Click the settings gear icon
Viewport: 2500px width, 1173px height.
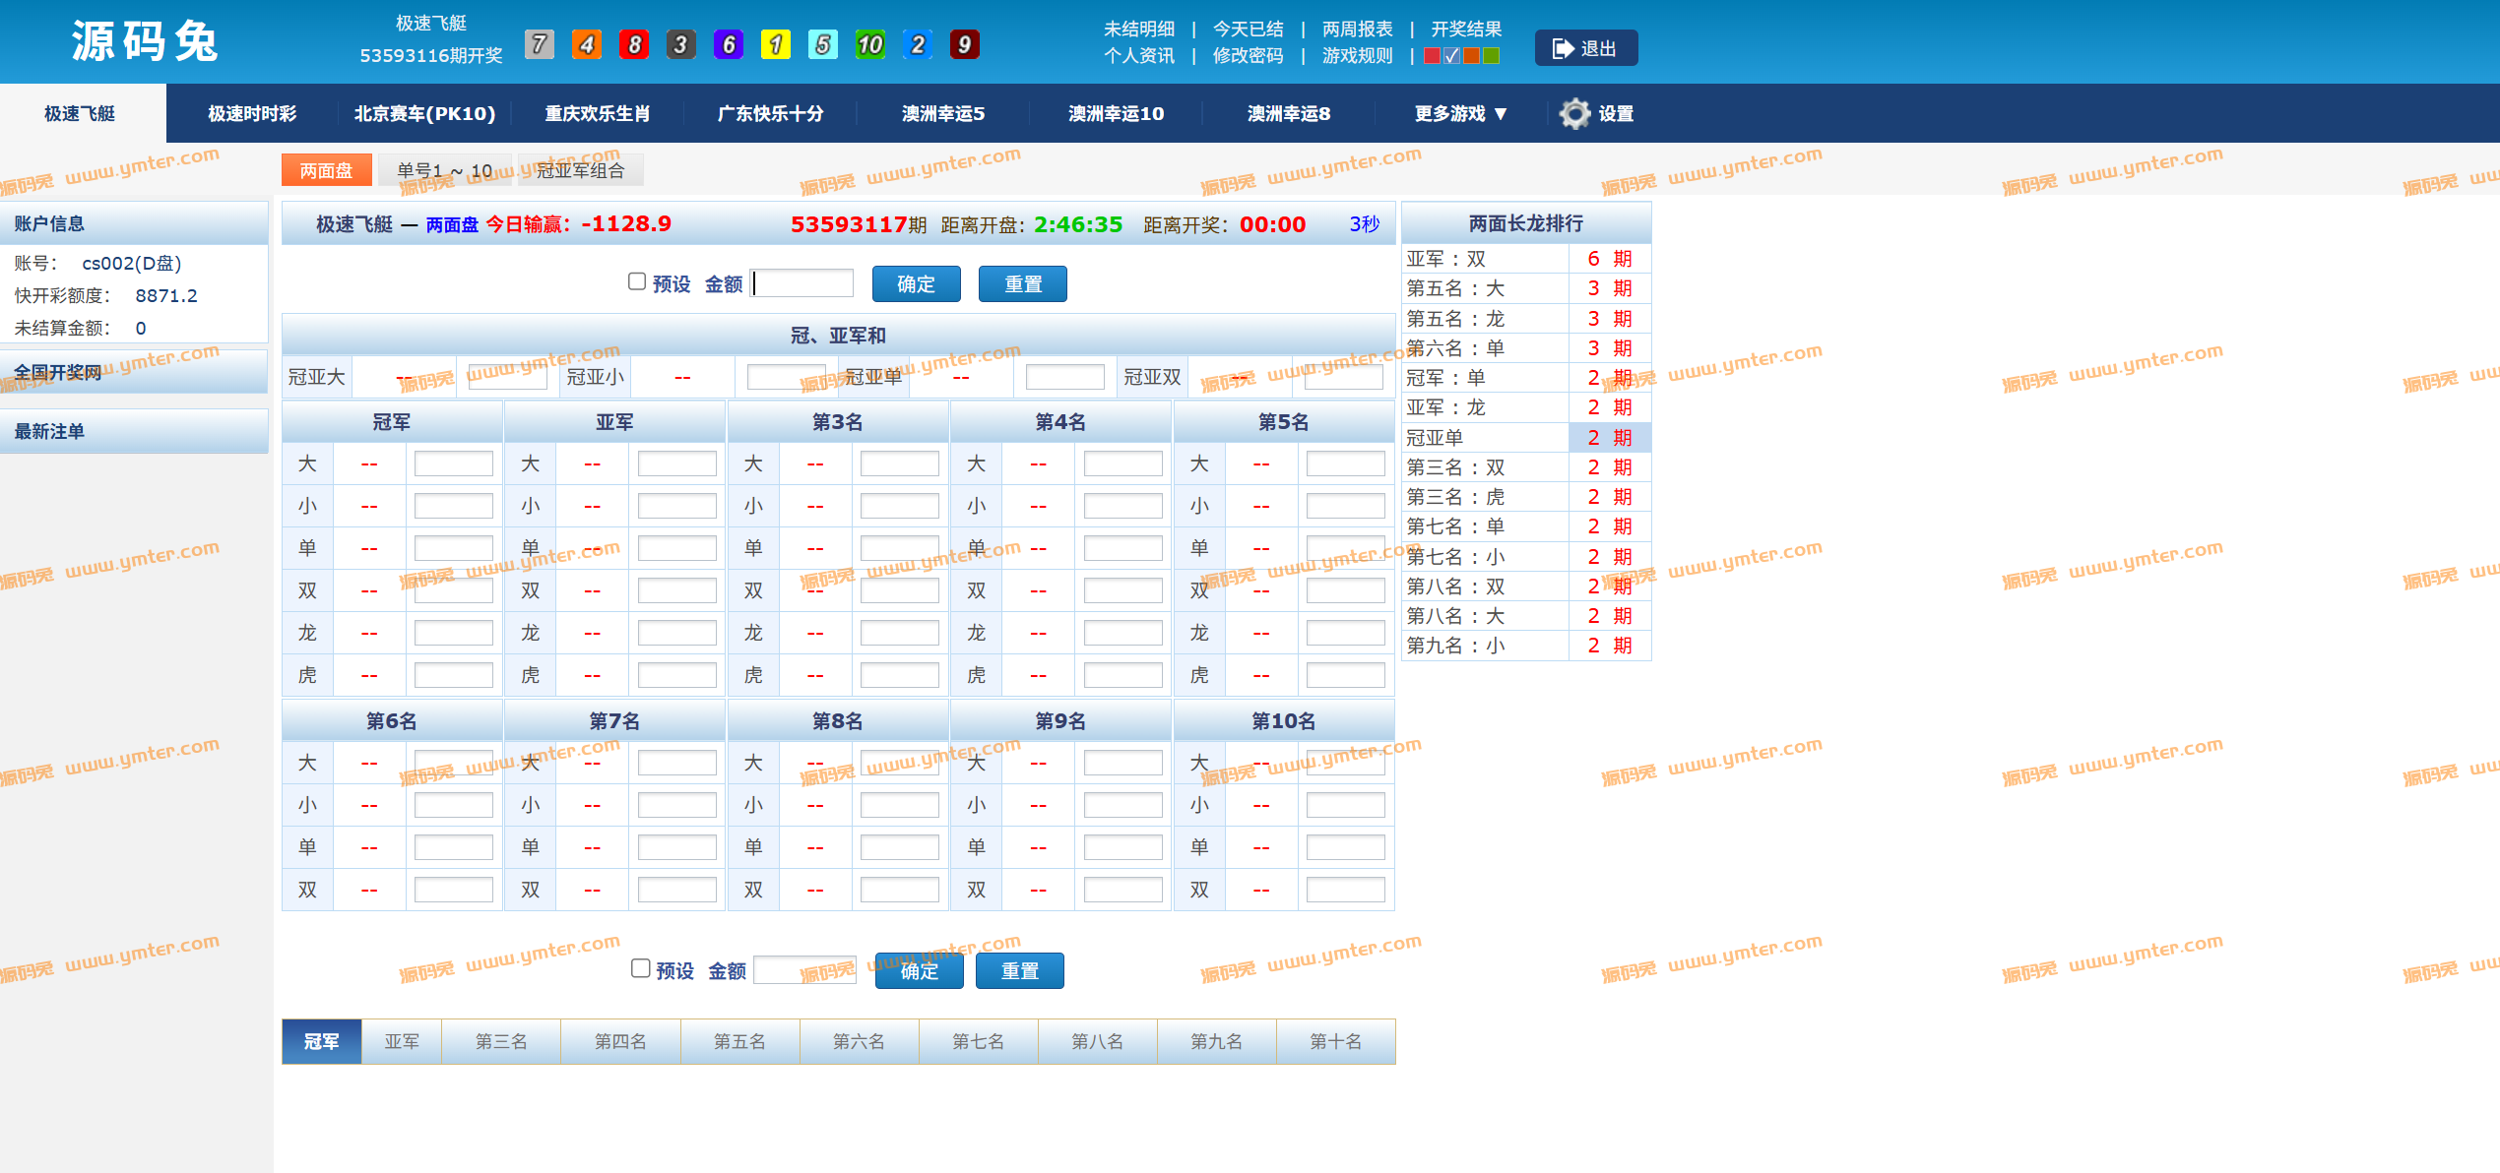point(1574,113)
